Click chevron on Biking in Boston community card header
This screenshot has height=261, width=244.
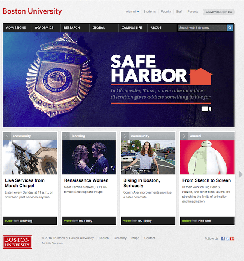click(x=125, y=136)
